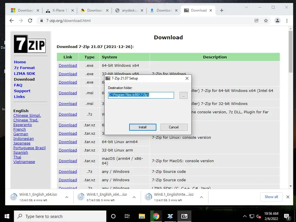Download the macOS tar.xz package
Screen dimensions: 296x222
coord(68,161)
